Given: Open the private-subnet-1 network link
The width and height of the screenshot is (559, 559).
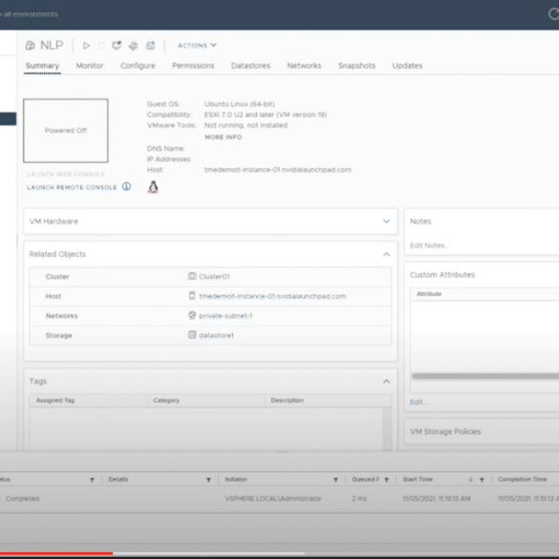Looking at the screenshot, I should [226, 315].
